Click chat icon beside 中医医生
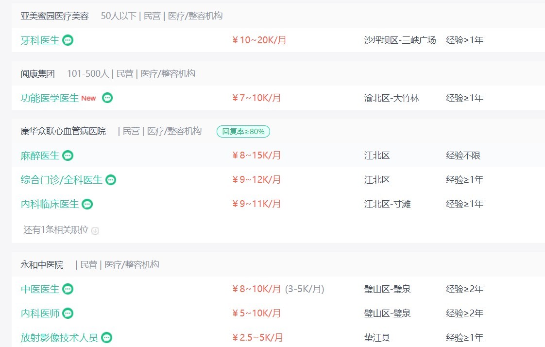The width and height of the screenshot is (545, 347). 68,289
